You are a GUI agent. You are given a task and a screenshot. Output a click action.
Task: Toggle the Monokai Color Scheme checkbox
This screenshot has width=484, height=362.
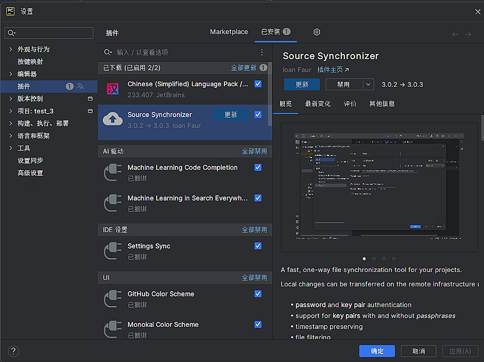pos(258,324)
